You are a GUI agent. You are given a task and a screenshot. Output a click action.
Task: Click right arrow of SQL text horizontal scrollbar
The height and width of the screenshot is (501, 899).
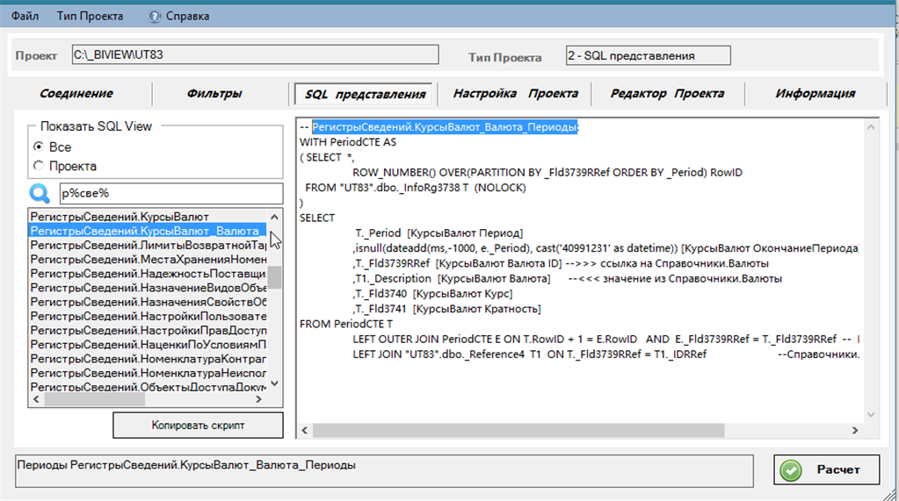(855, 430)
